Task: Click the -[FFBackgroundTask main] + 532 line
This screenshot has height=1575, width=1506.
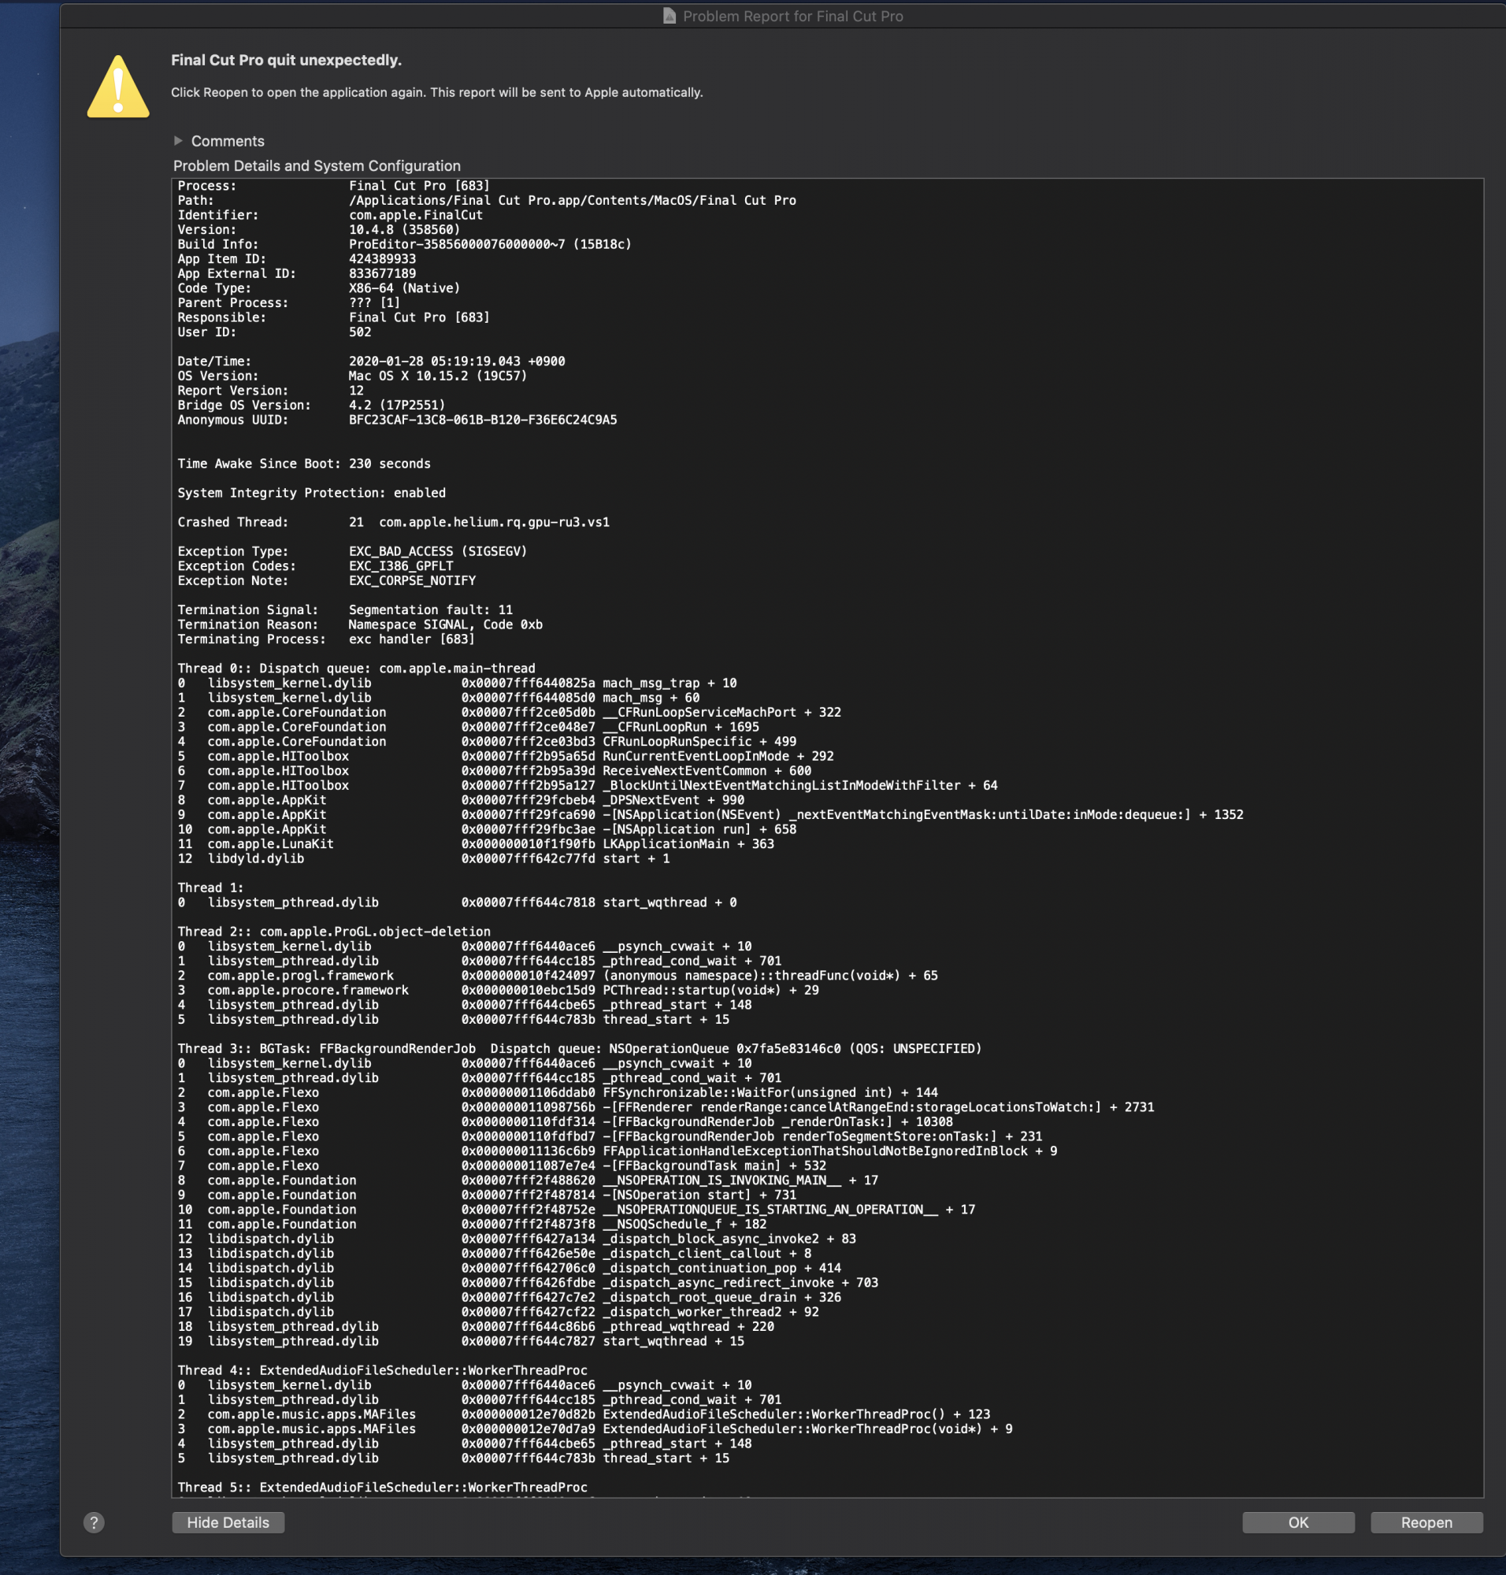Action: click(502, 1165)
